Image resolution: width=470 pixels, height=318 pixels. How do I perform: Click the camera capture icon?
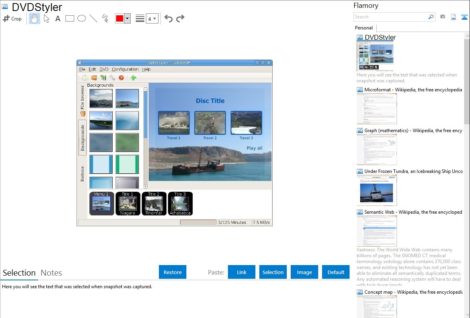443,17
